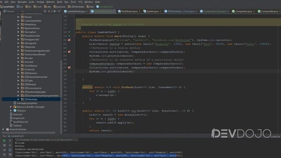This screenshot has height=158, width=281.
Task: Switch to Comparable.java tab
Action: point(269,11)
